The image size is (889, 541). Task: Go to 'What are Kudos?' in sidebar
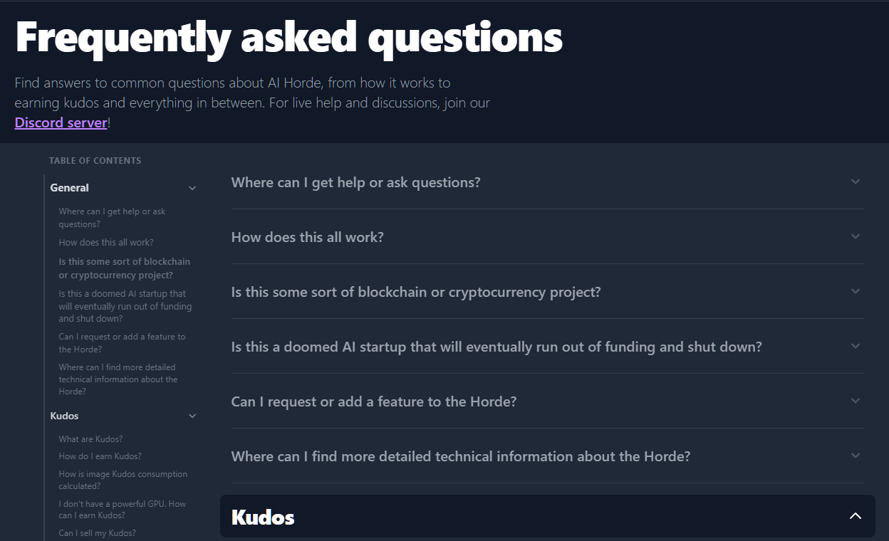click(x=90, y=439)
